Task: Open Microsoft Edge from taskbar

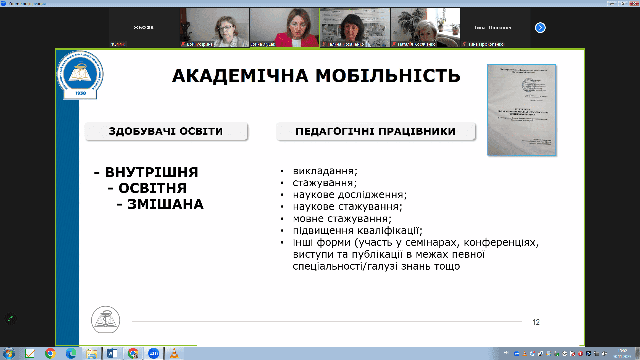Action: pyautogui.click(x=71, y=353)
